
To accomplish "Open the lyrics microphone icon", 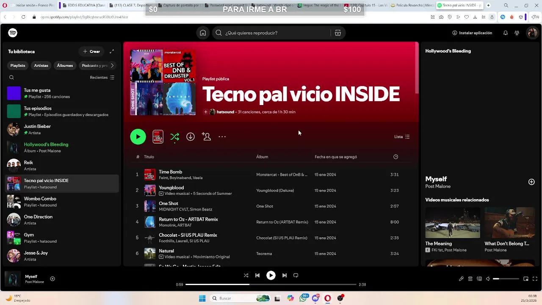I will point(461,279).
